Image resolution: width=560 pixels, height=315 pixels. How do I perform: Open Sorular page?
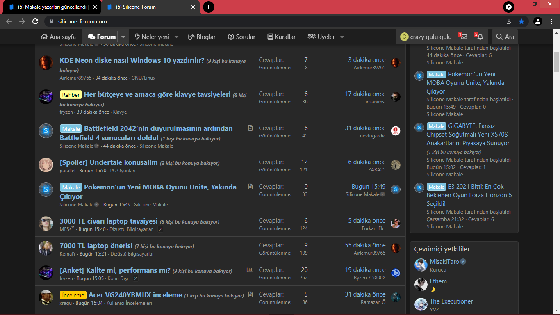tap(241, 37)
